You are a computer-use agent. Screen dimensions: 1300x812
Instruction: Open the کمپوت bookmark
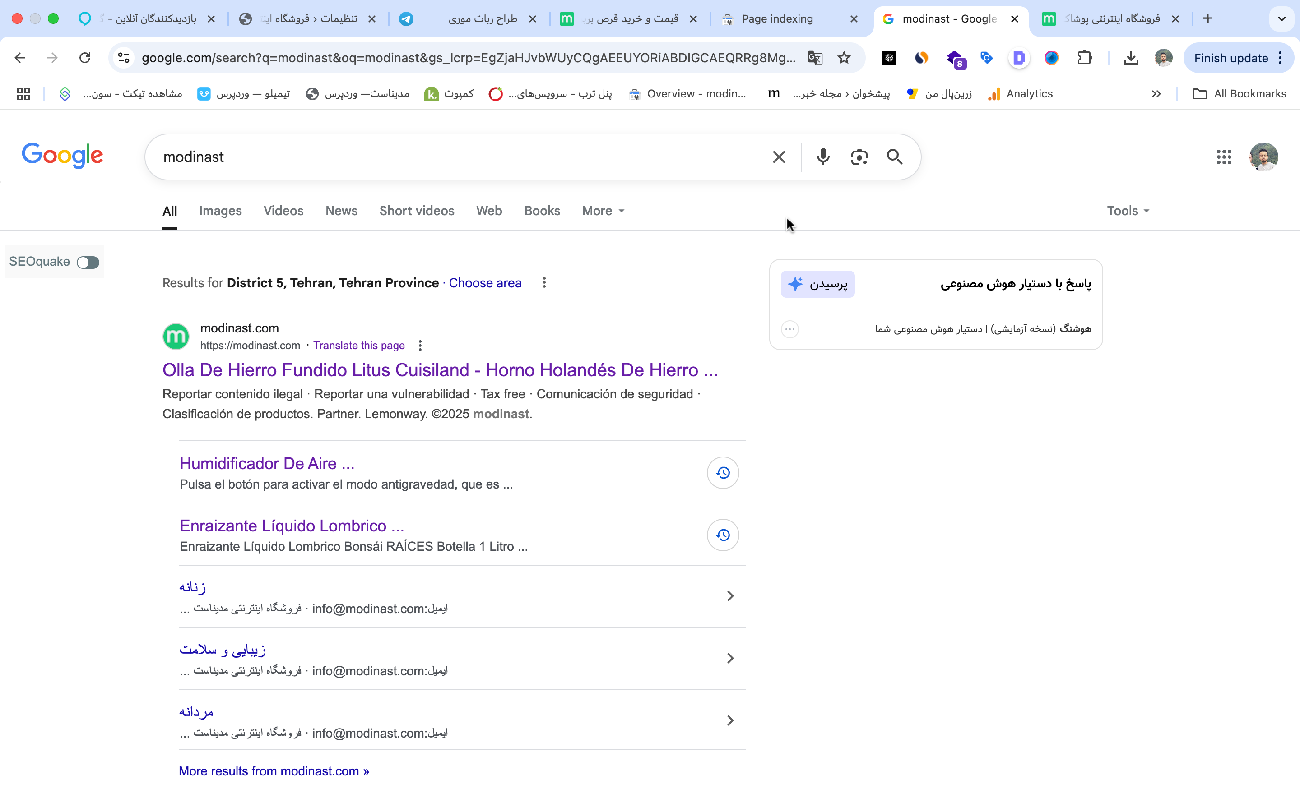pos(449,94)
